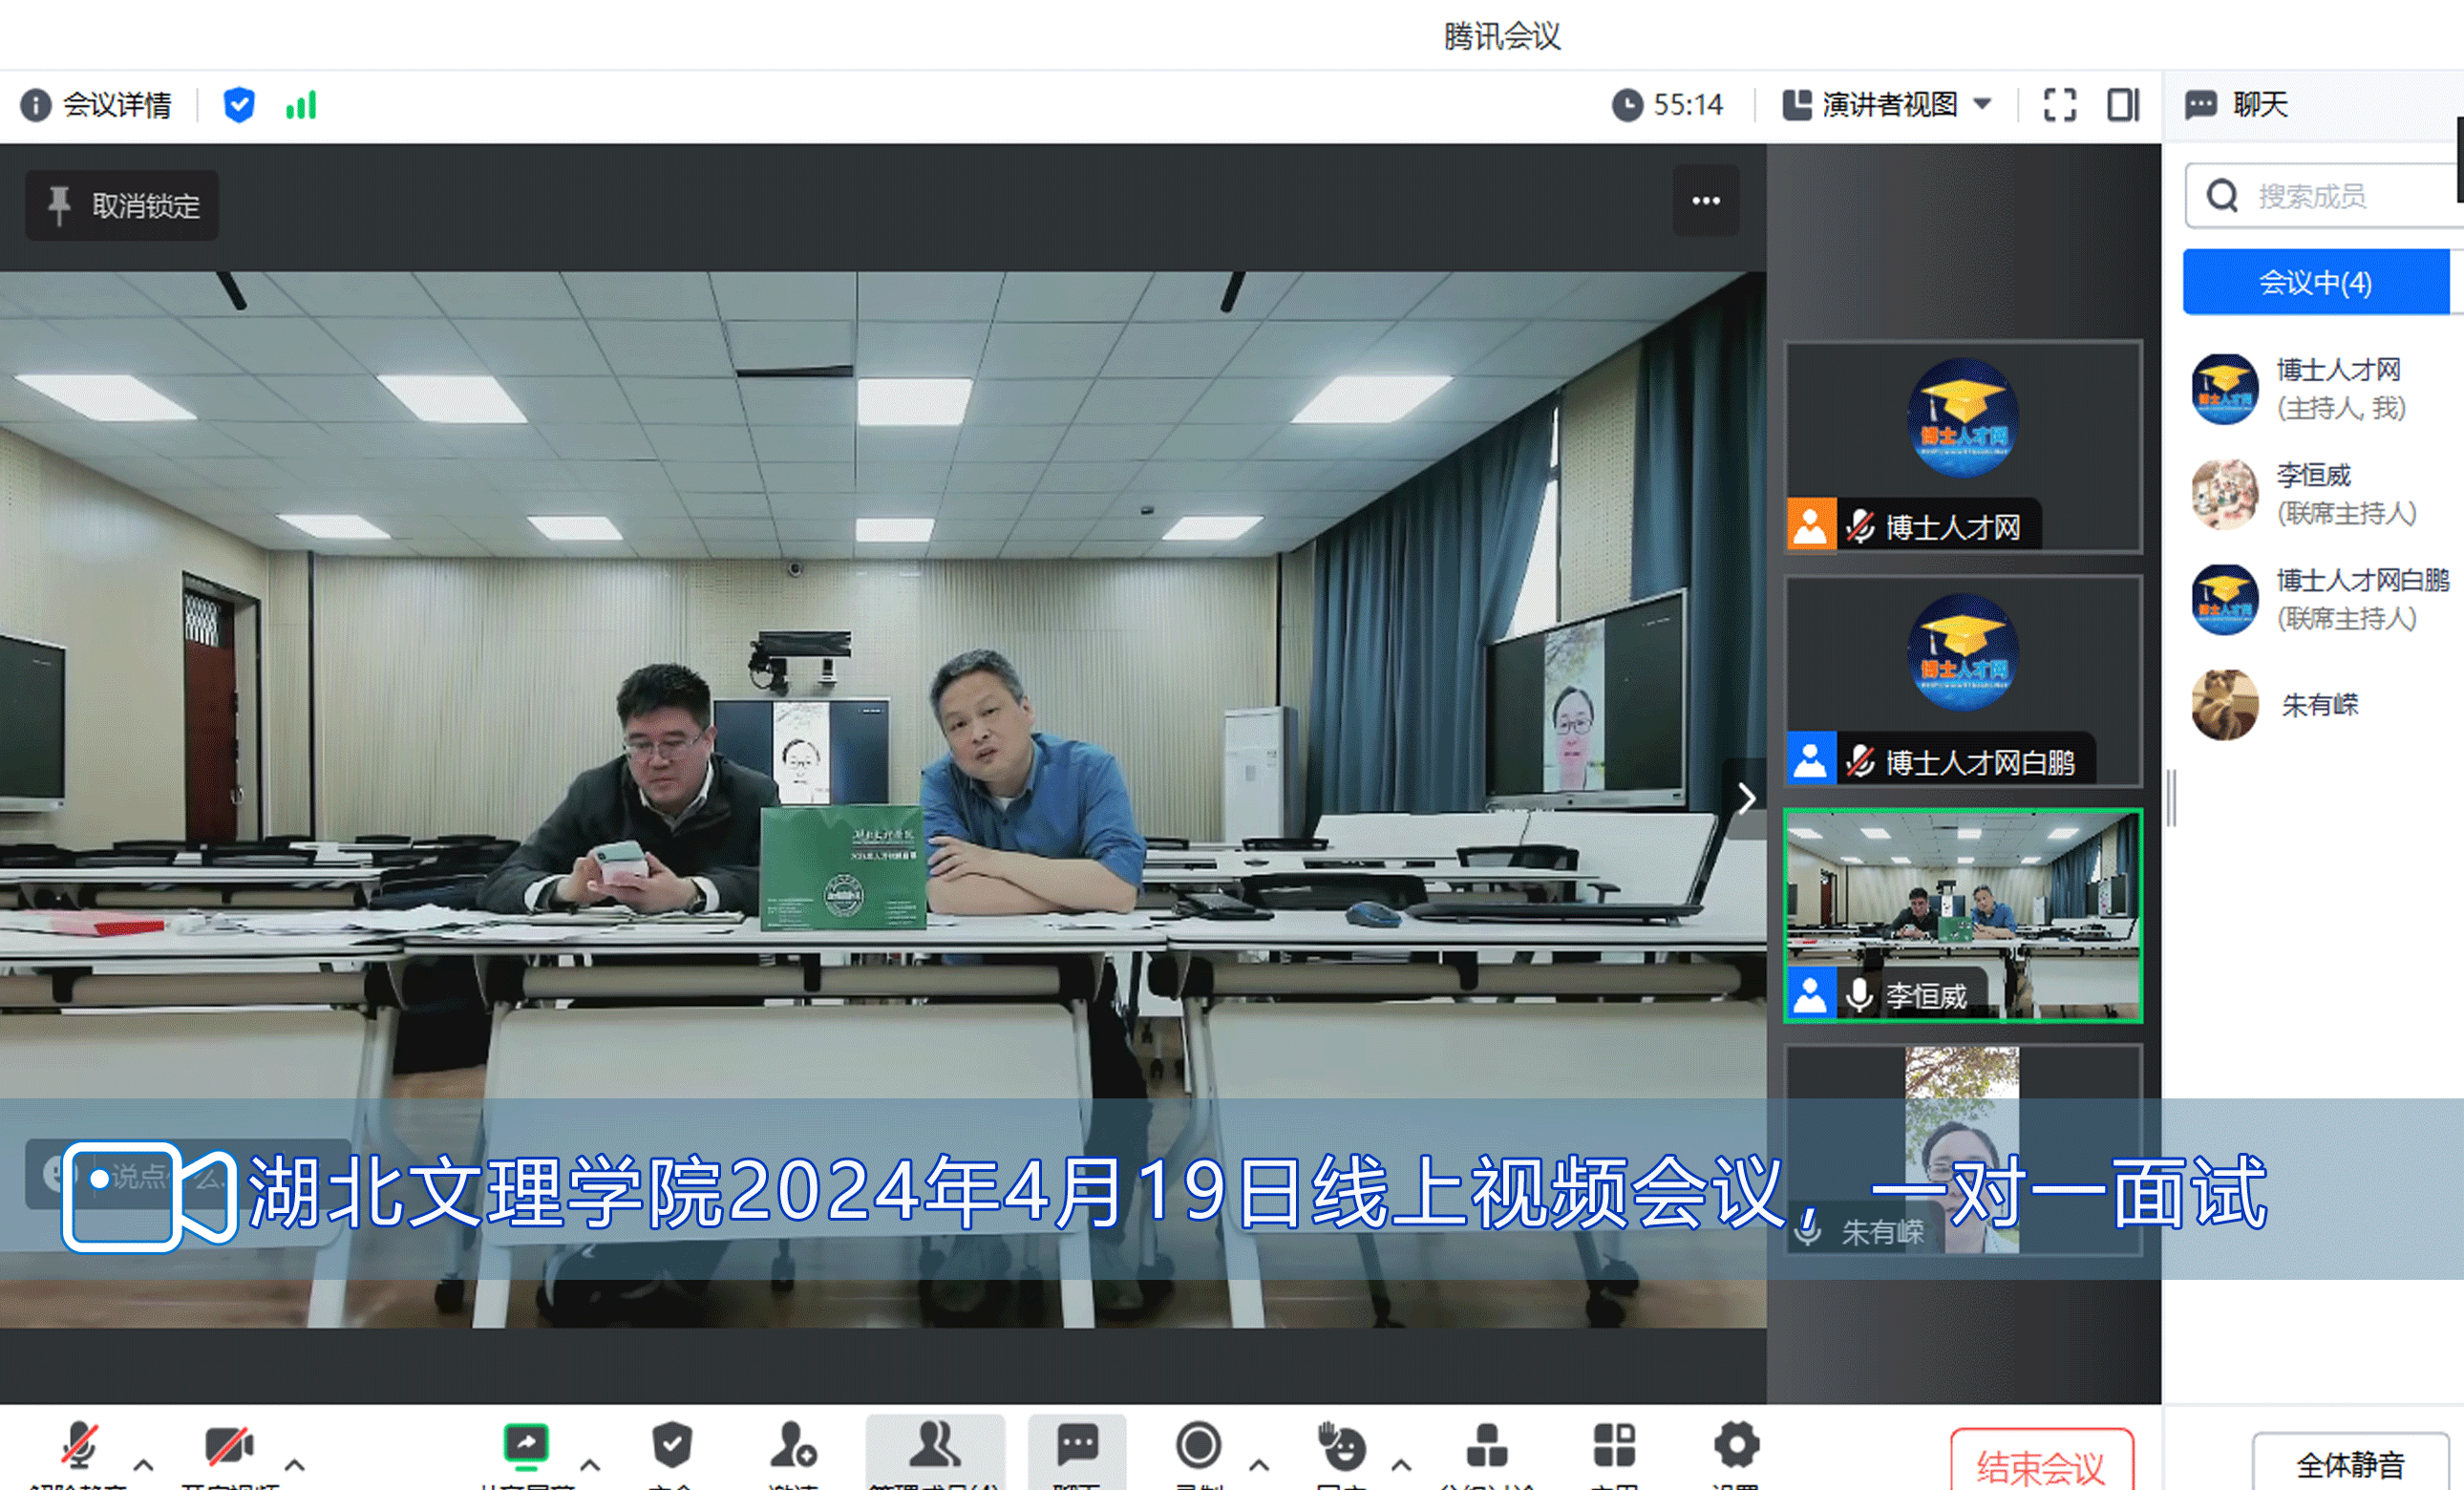The image size is (2464, 1490).
Task: Open the security shield toolbar item
Action: tap(671, 1446)
